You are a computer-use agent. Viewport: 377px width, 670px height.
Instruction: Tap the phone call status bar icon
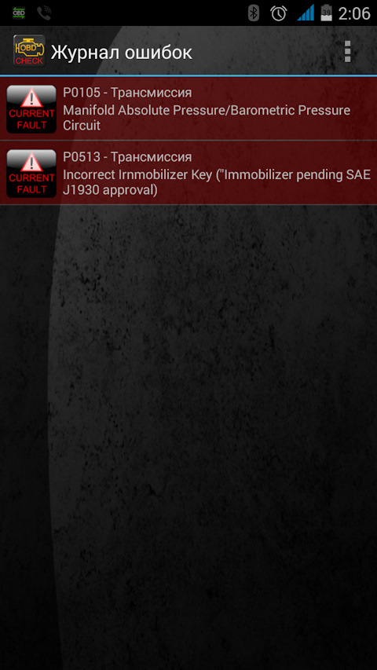click(x=44, y=13)
